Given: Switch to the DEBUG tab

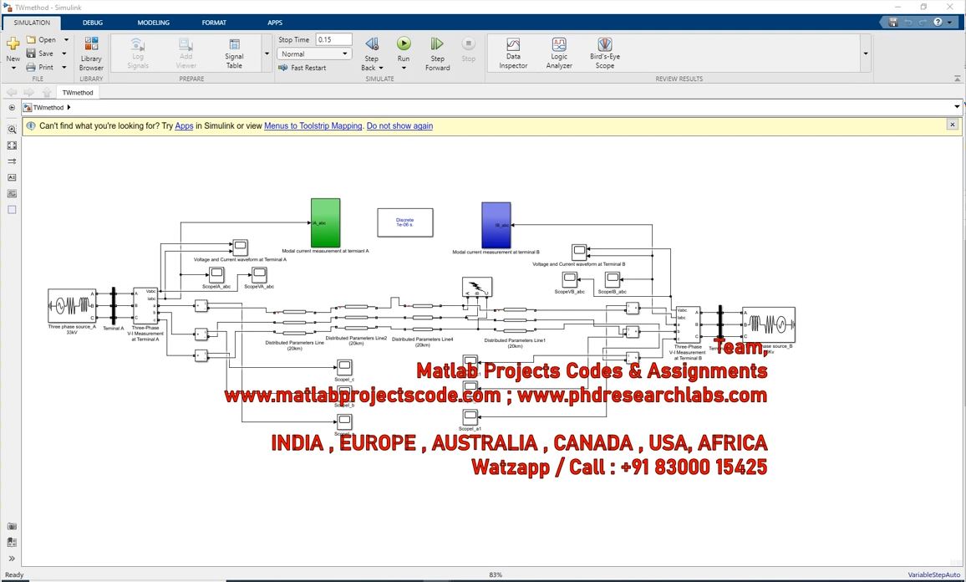Looking at the screenshot, I should click(x=93, y=23).
